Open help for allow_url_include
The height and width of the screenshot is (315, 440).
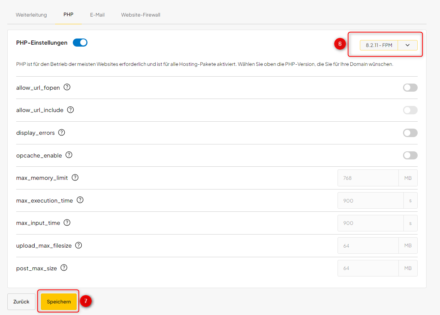(x=71, y=110)
